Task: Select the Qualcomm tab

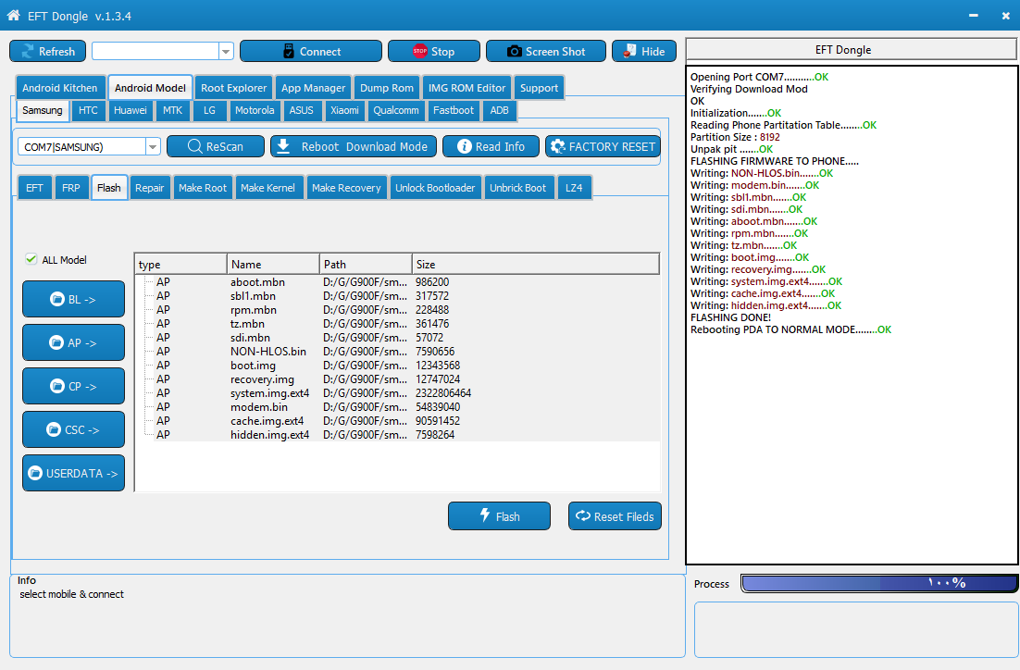Action: pos(395,110)
